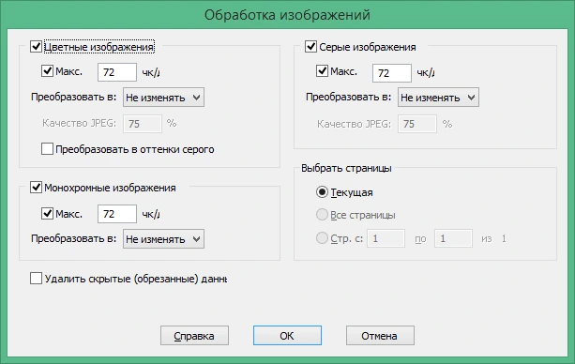Click the Отмена button
The image size is (575, 364).
pyautogui.click(x=380, y=335)
